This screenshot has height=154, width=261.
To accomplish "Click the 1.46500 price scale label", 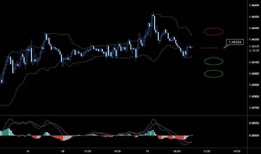I will click(254, 17).
